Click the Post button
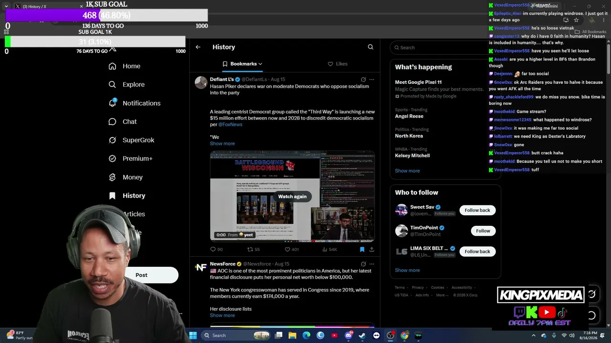Viewport: 611px width, 343px height. 141,275
